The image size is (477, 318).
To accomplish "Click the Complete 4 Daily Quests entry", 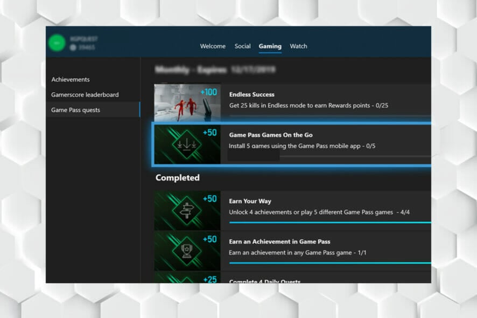I will [265, 281].
